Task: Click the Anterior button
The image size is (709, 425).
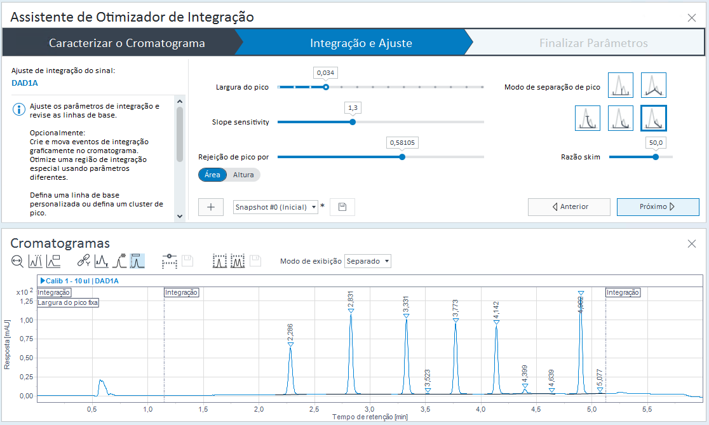Action: [569, 206]
